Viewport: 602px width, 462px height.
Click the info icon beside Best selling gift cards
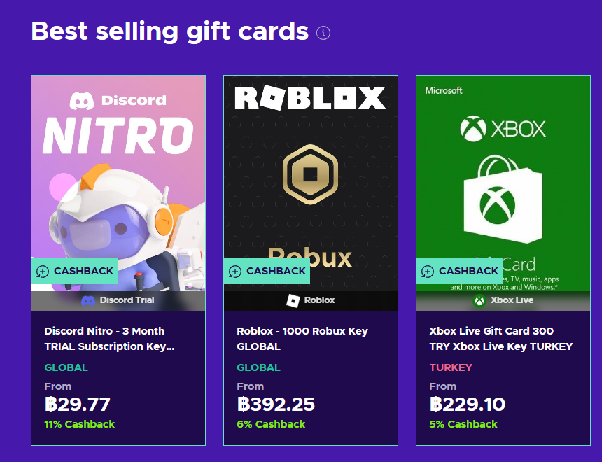[323, 33]
